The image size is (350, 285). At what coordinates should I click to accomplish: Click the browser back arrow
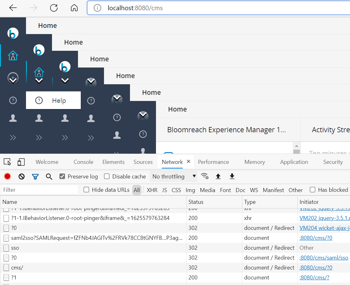point(13,8)
